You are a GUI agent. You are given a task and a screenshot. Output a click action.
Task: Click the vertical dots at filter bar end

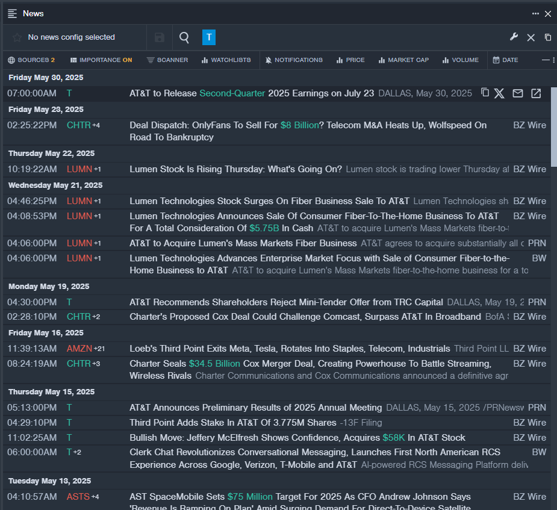click(554, 60)
